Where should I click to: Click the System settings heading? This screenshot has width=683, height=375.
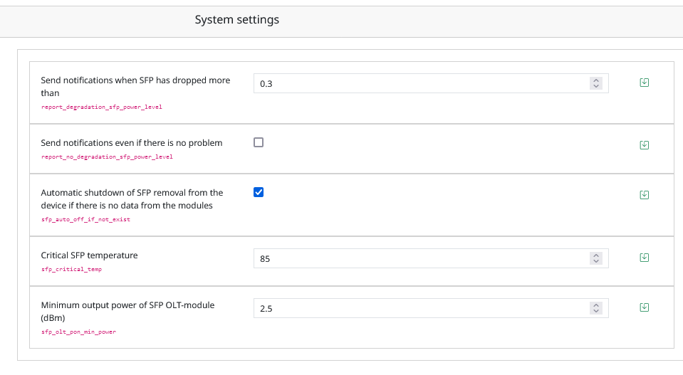[237, 20]
